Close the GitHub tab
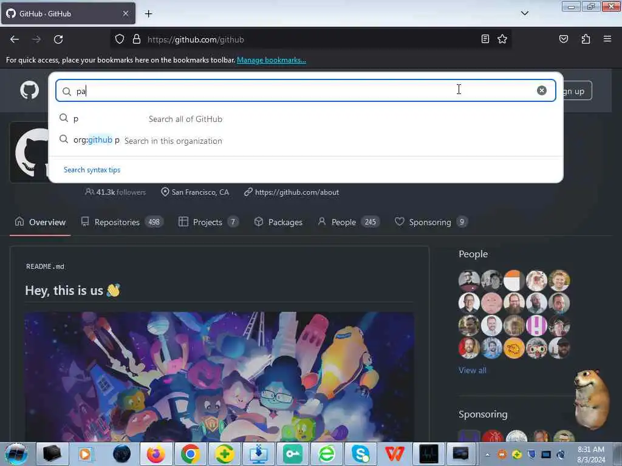622x466 pixels. tap(125, 13)
